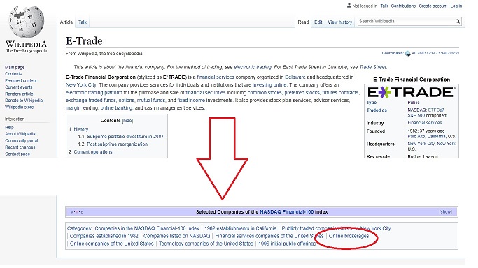Open the exchange-traded funds link
The height and width of the screenshot is (268, 478).
click(x=90, y=100)
